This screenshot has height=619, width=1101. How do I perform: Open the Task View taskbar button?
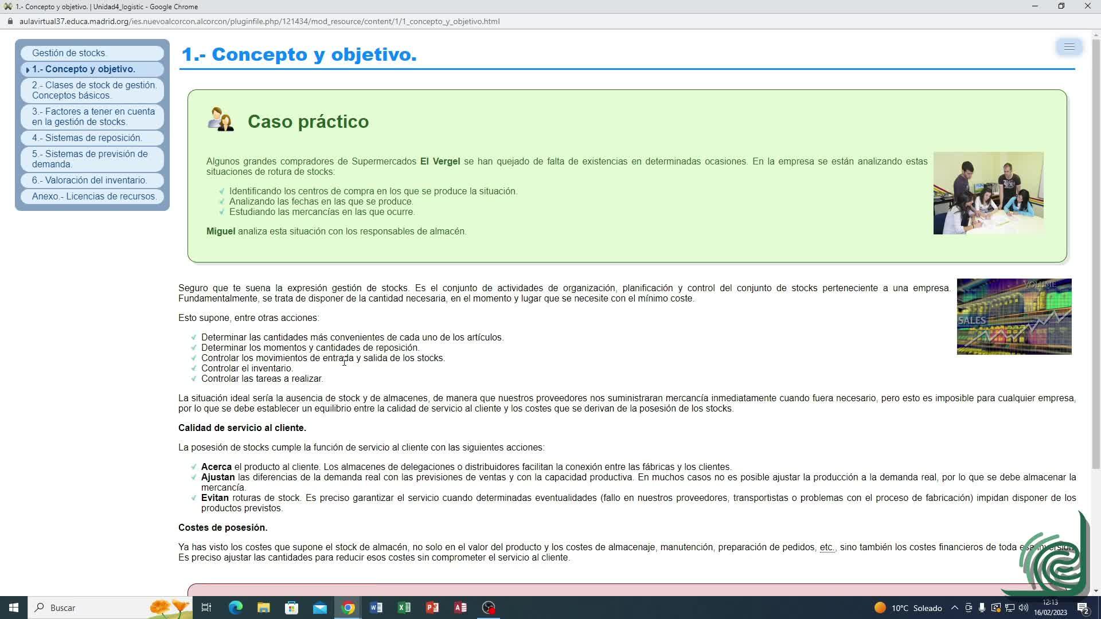click(x=206, y=608)
